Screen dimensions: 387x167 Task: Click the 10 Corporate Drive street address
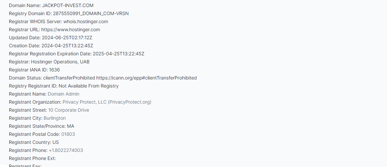tap(69, 110)
